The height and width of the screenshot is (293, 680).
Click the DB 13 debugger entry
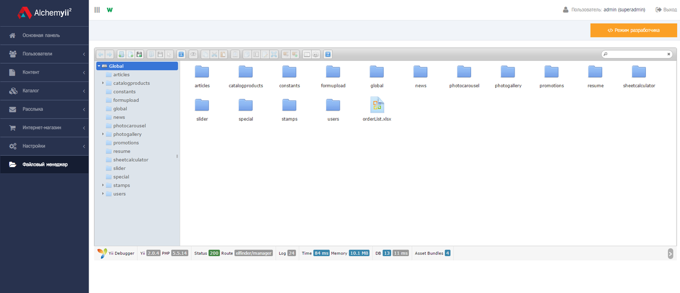click(x=383, y=253)
